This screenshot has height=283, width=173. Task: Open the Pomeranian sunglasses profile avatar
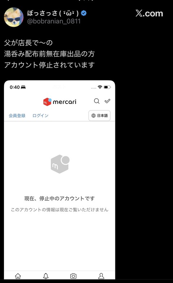click(x=14, y=17)
